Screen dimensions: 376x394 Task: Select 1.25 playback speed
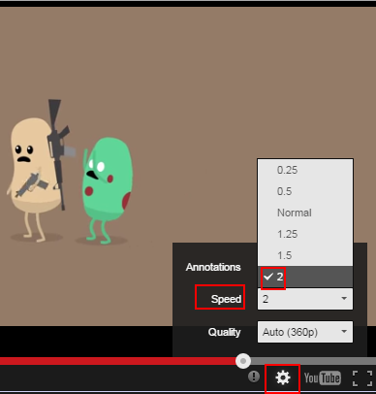pos(305,234)
